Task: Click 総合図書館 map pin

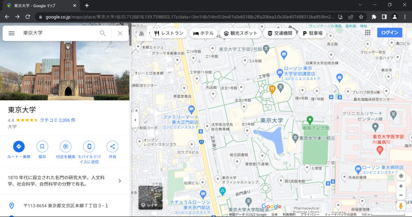Action: [237, 162]
